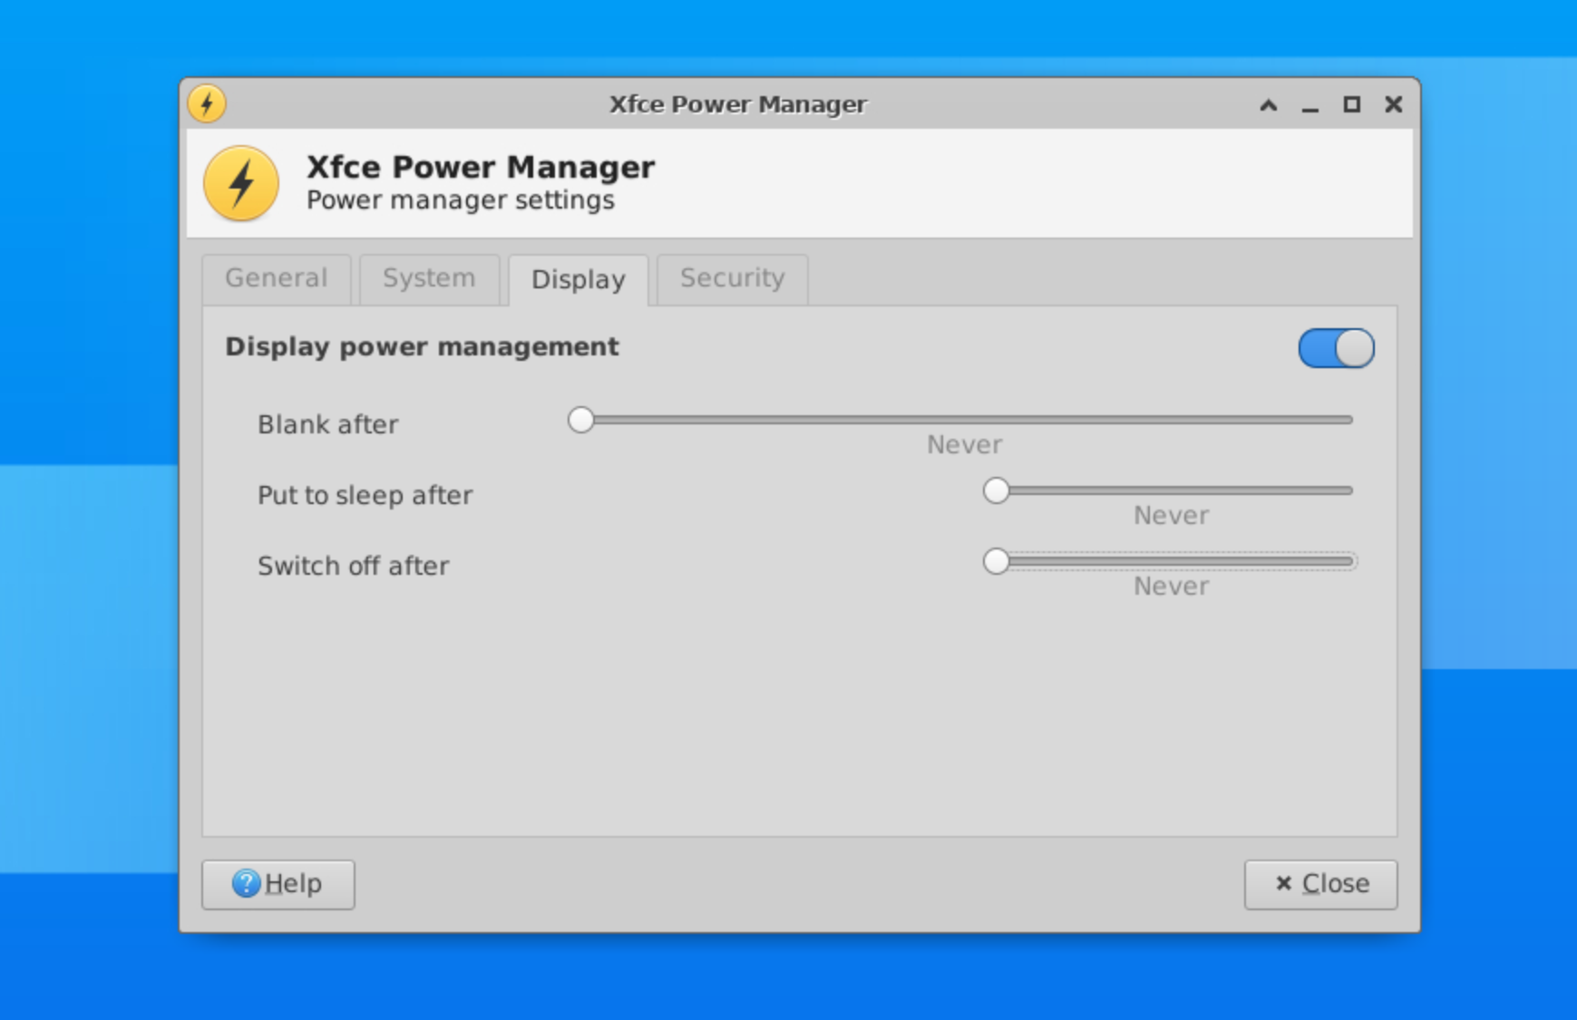Image resolution: width=1577 pixels, height=1020 pixels.
Task: Click the 'Blank after' label
Action: (328, 424)
